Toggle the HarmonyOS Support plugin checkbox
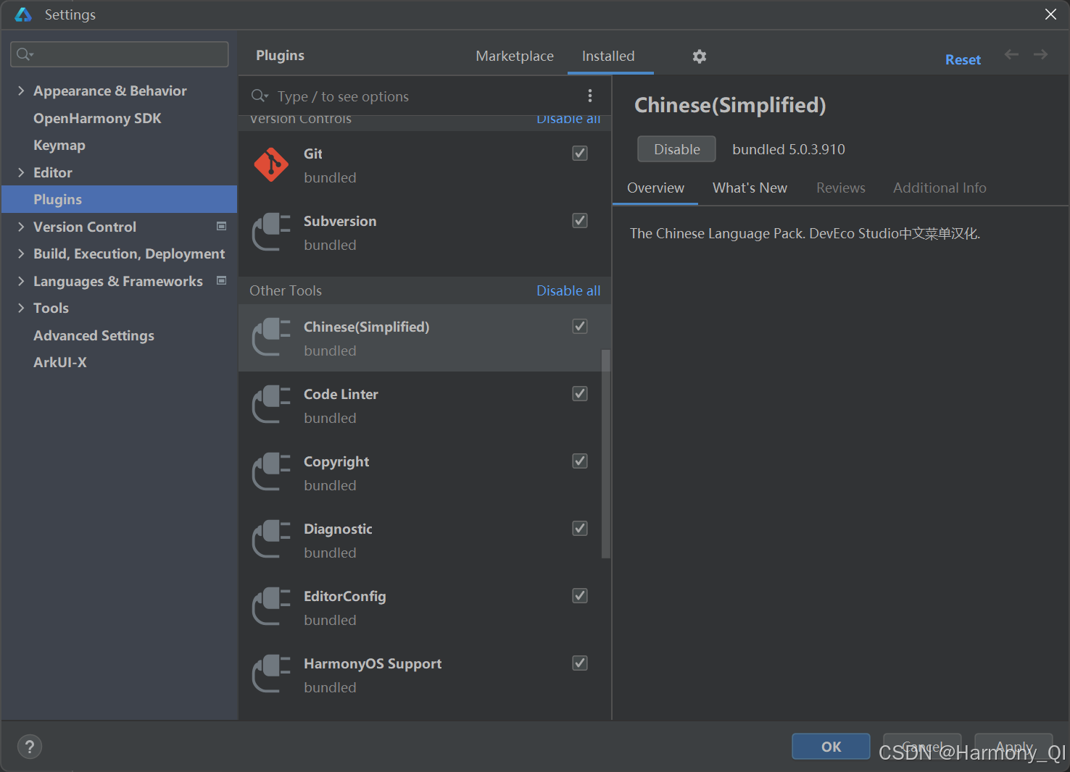The image size is (1070, 772). coord(580,663)
